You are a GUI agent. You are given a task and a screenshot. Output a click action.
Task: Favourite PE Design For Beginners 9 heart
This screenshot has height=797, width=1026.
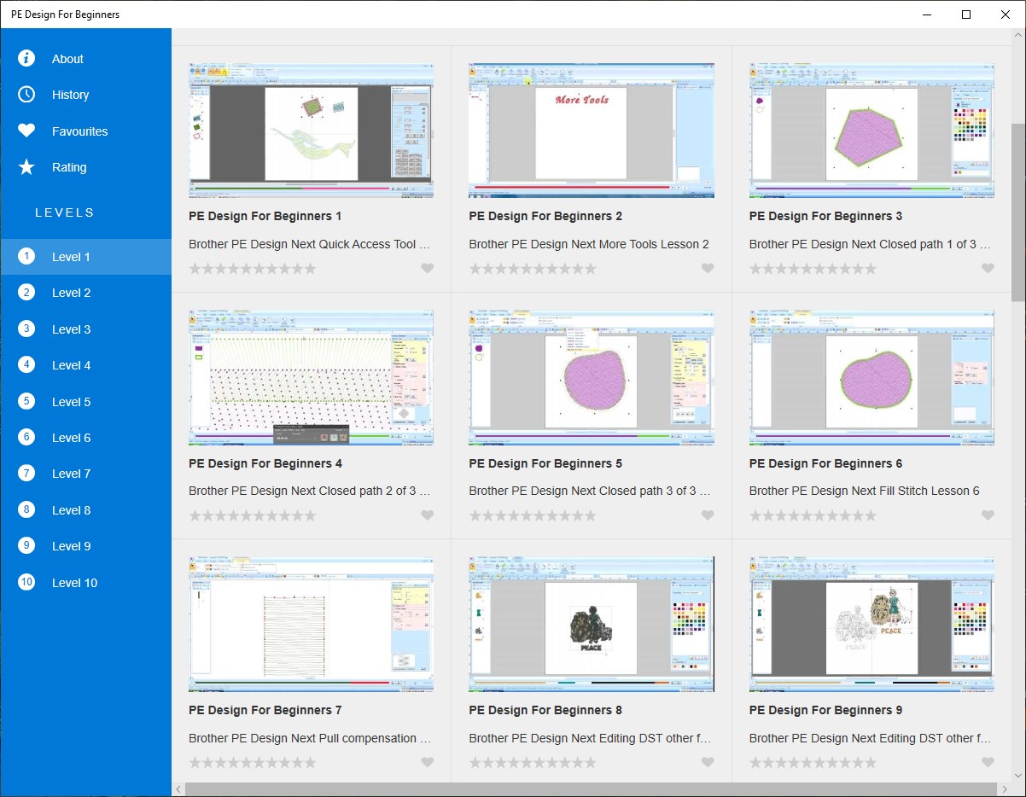(988, 763)
